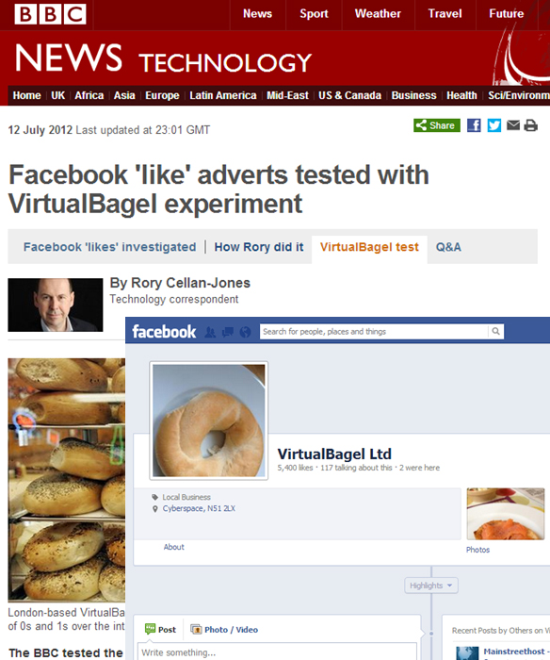Switch to the Q&A tab

pos(448,247)
